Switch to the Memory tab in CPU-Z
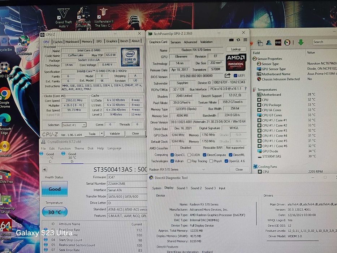 coord(87,42)
